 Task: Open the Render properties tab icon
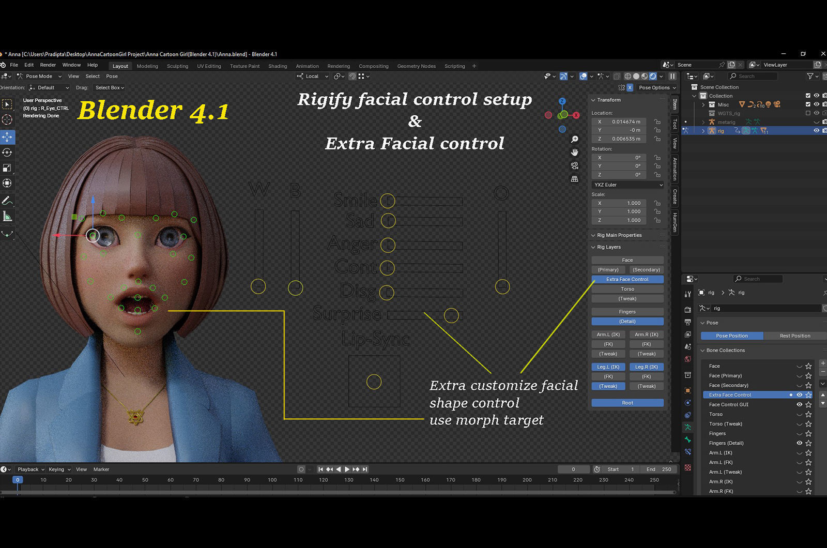tap(687, 310)
